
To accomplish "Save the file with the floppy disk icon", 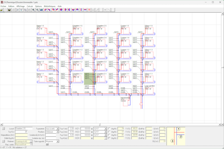I will point(9,10).
